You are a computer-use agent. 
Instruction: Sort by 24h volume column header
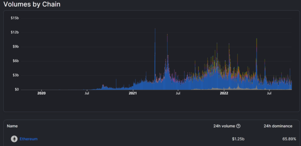224,126
